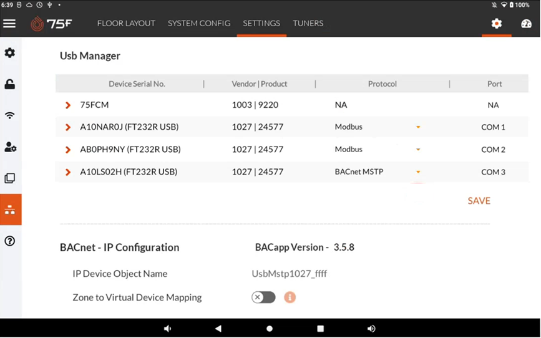This screenshot has height=338, width=541.
Task: Click the BACapp Version 3.5.8 text
Action: point(305,248)
